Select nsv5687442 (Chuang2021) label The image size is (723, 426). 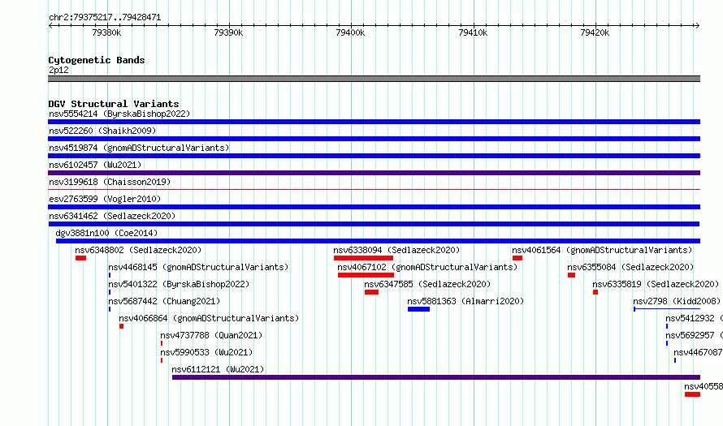click(x=164, y=301)
